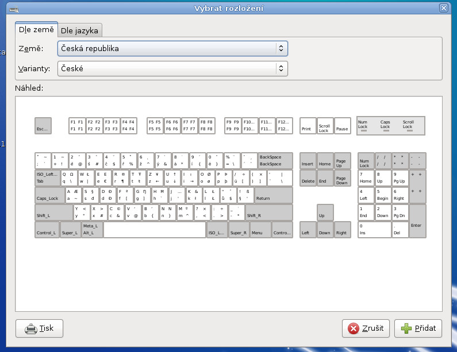Click the Delete key in preview
Screen dimensions: 457x352
308,178
